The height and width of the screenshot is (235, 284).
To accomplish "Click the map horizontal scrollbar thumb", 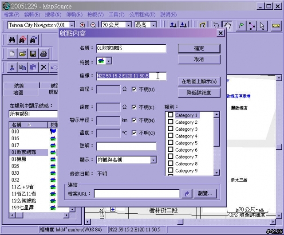I will pyautogui.click(x=180, y=221).
